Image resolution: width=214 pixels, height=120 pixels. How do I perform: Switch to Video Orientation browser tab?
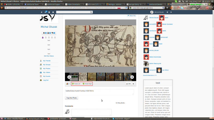[75, 4]
